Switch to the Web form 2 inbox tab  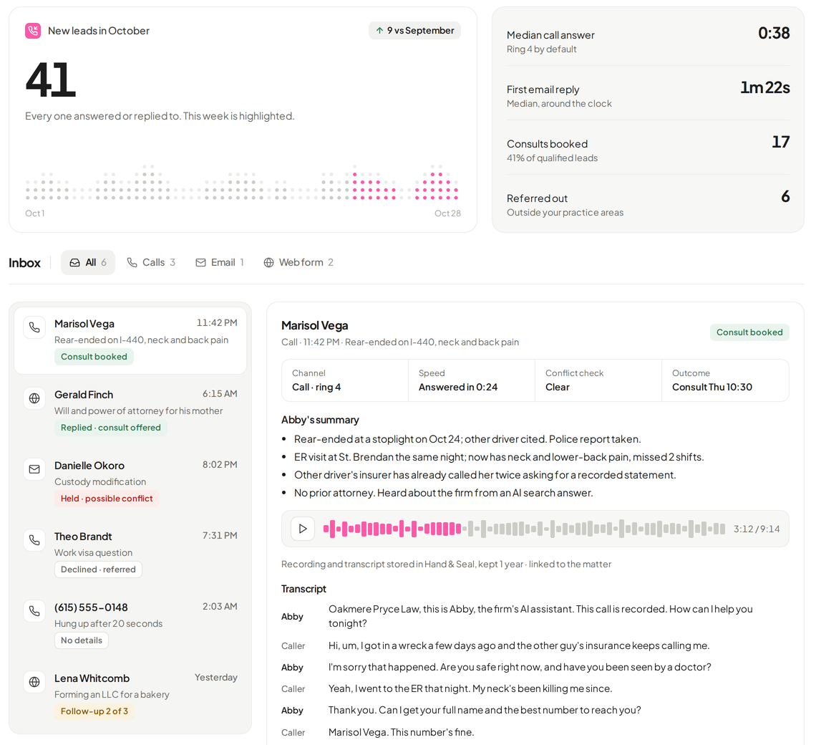click(x=298, y=263)
